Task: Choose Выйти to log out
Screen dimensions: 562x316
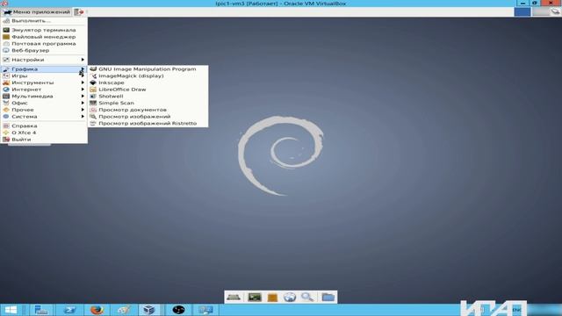Action: 44,140
